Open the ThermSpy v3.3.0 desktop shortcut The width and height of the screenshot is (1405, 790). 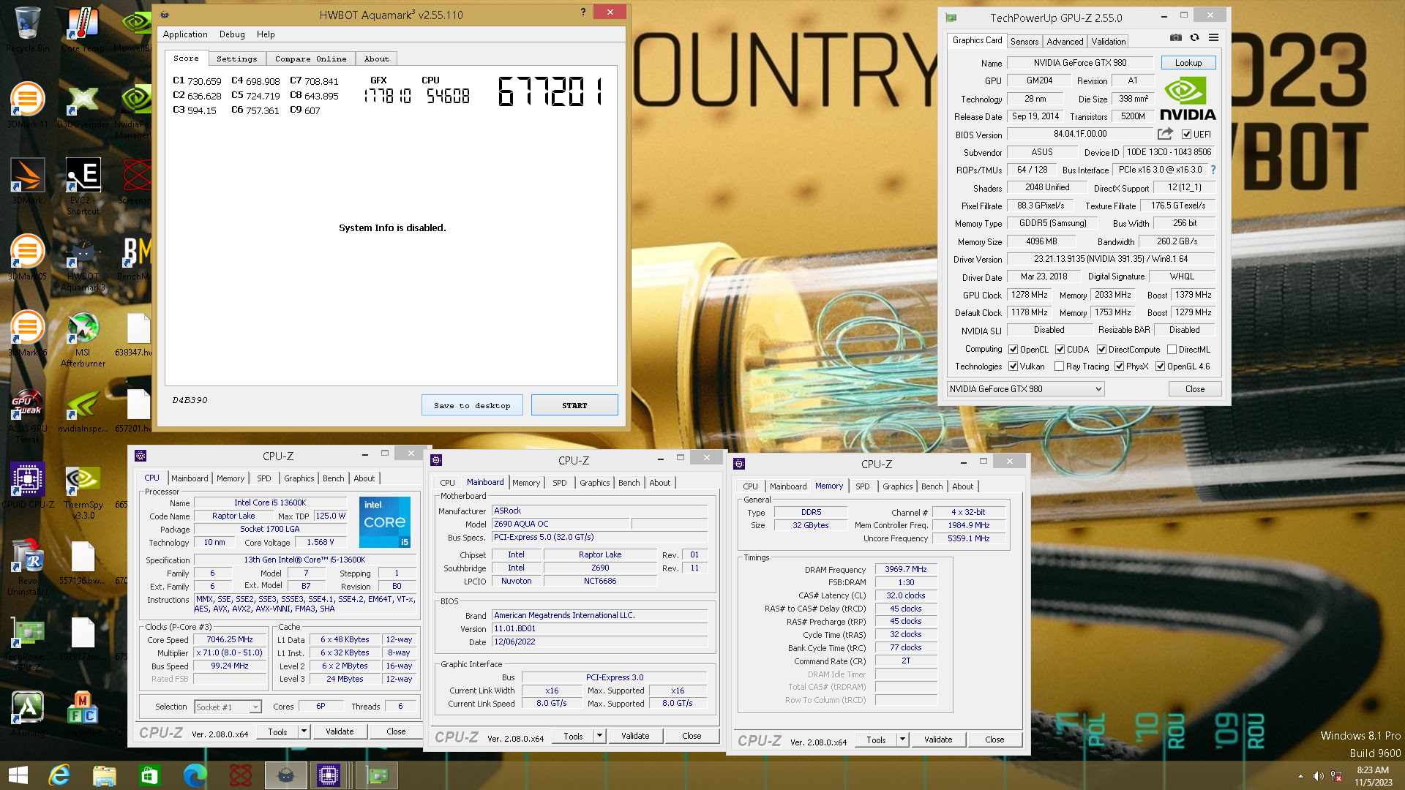[x=83, y=492]
